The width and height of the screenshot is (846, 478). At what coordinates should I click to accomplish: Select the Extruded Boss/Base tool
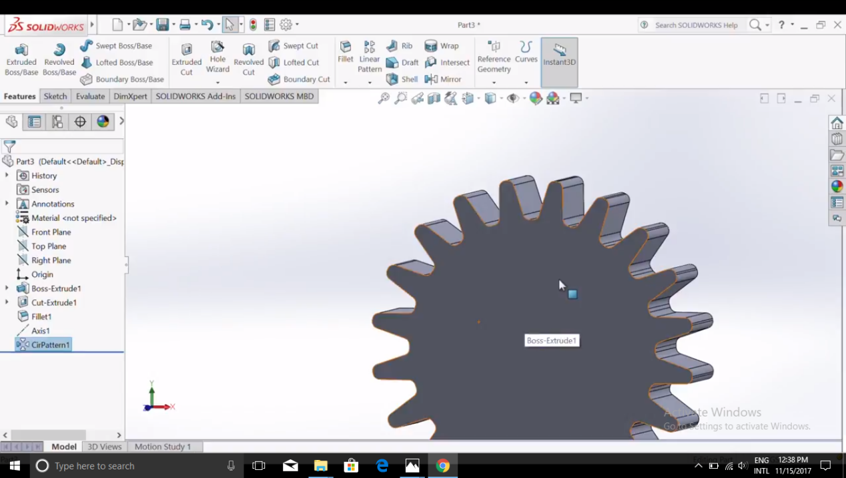click(x=21, y=59)
